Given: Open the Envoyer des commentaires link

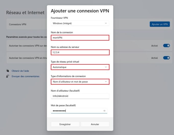Looking at the screenshot, I should [26, 76].
